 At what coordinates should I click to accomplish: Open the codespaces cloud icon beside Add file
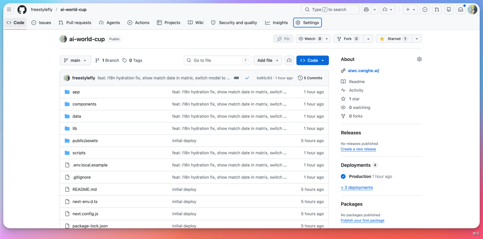pos(289,60)
